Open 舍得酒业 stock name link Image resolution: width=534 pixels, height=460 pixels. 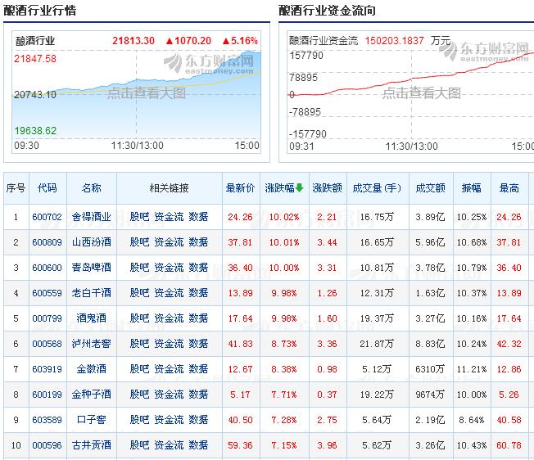pyautogui.click(x=91, y=217)
